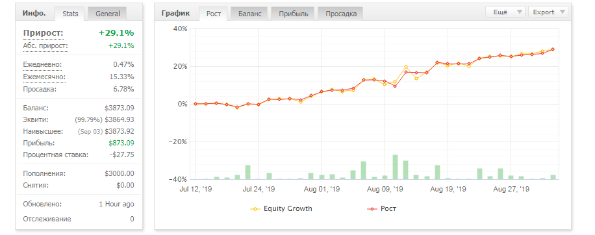Click the Обновлено label
The image size is (595, 235).
(x=42, y=204)
